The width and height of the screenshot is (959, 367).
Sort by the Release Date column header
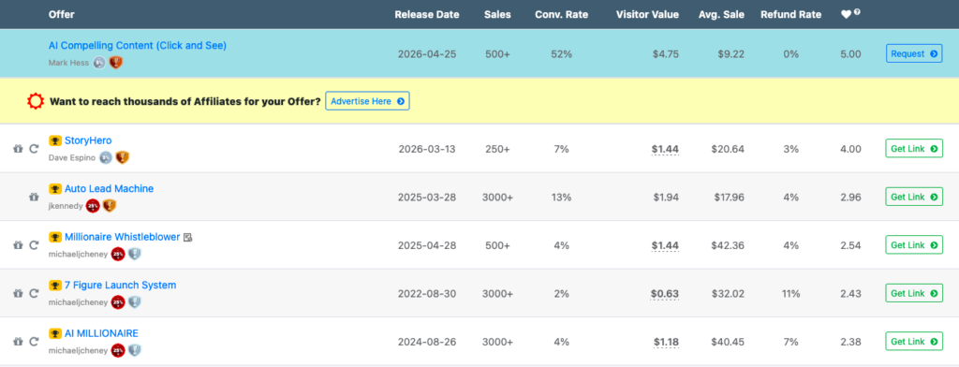click(x=427, y=15)
